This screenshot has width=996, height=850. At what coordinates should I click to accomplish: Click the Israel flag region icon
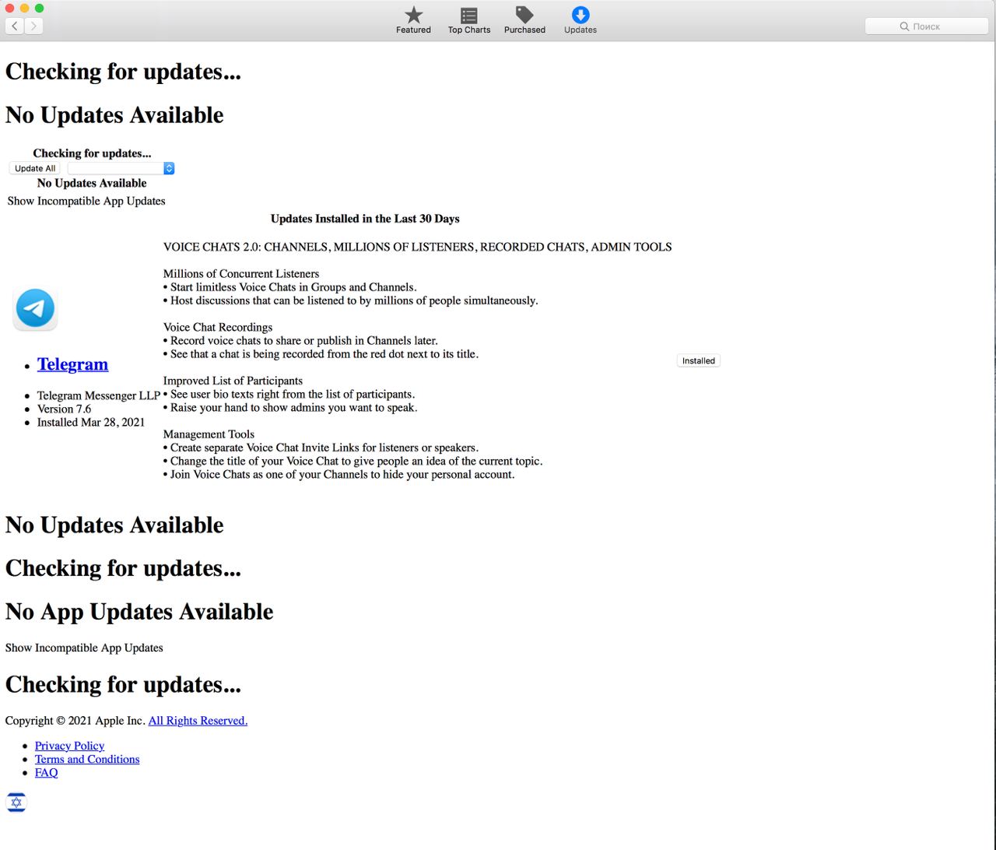[16, 803]
